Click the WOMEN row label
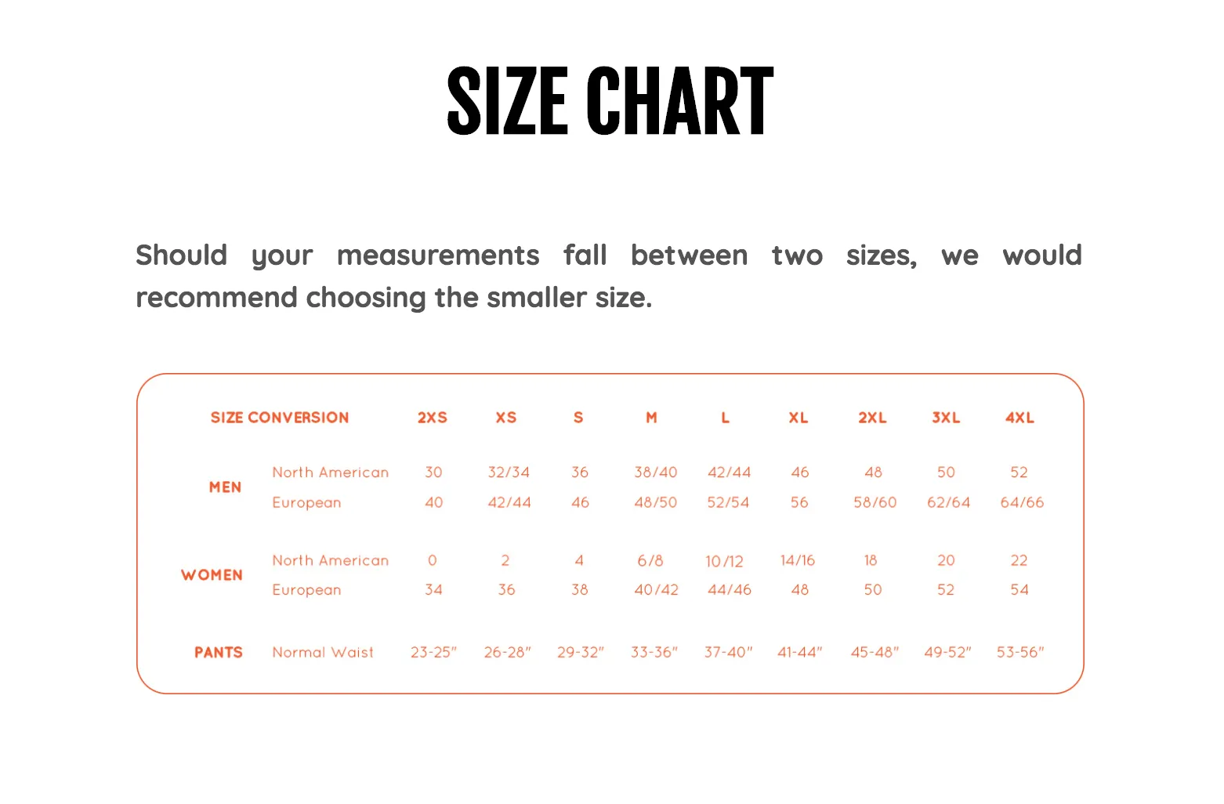The height and width of the screenshot is (804, 1224). point(212,575)
